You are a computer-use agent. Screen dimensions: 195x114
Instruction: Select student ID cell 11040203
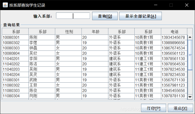click(15, 69)
